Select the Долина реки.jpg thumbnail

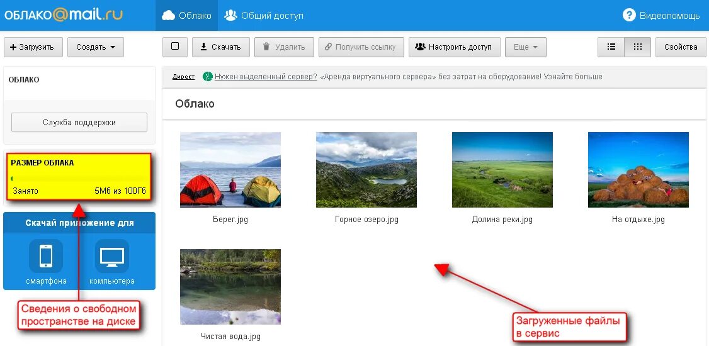pos(502,170)
